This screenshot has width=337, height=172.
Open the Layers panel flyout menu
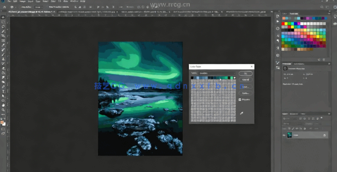pos(329,114)
